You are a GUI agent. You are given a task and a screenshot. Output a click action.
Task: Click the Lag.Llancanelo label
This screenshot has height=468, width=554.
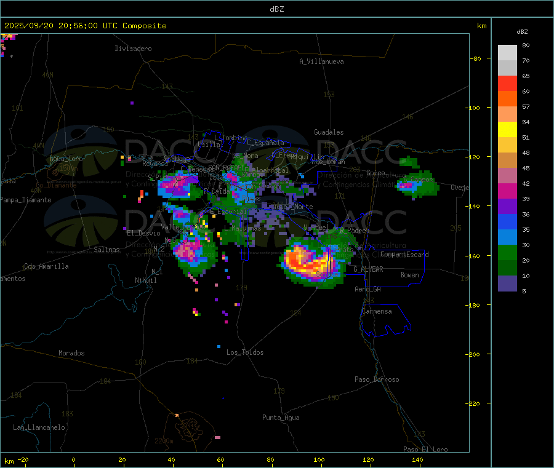pyautogui.click(x=39, y=427)
